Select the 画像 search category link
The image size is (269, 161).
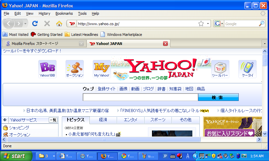(x=123, y=89)
